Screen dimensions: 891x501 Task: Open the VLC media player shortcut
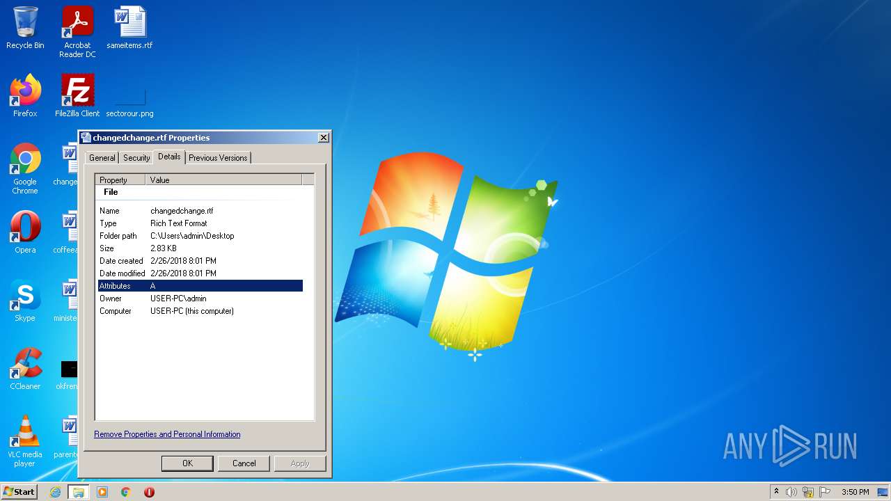pyautogui.click(x=25, y=441)
